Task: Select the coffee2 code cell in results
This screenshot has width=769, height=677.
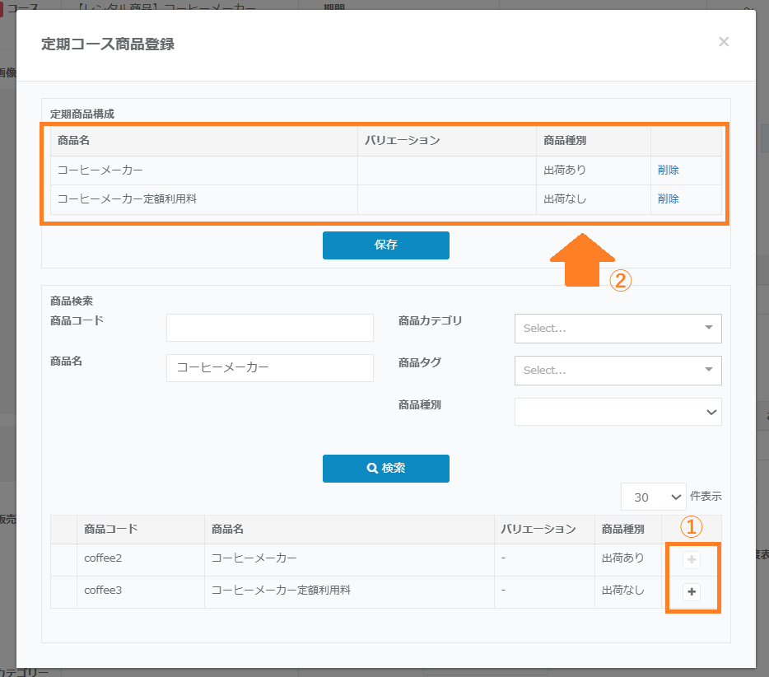Action: (x=103, y=558)
